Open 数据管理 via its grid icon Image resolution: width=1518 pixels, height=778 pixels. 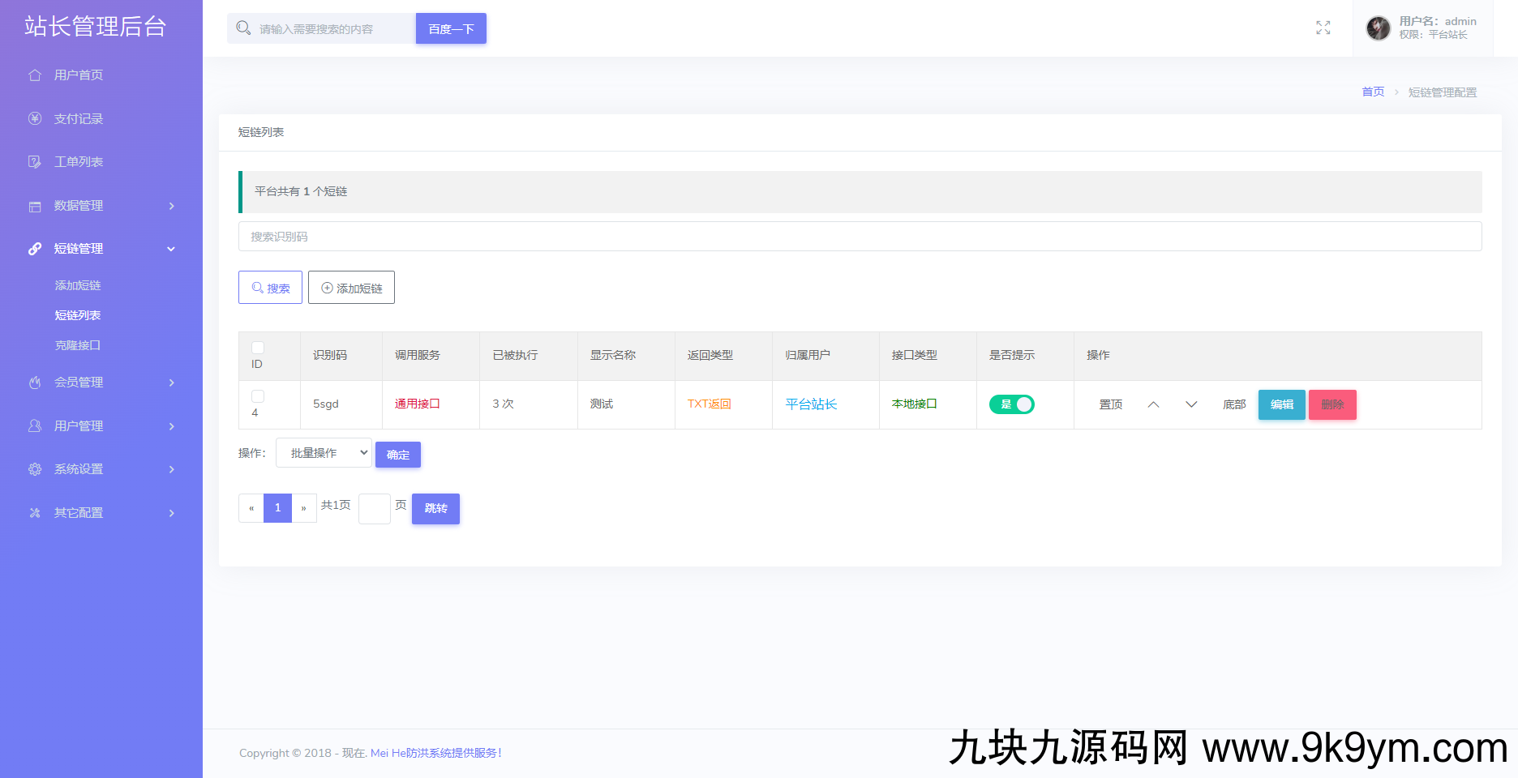35,205
